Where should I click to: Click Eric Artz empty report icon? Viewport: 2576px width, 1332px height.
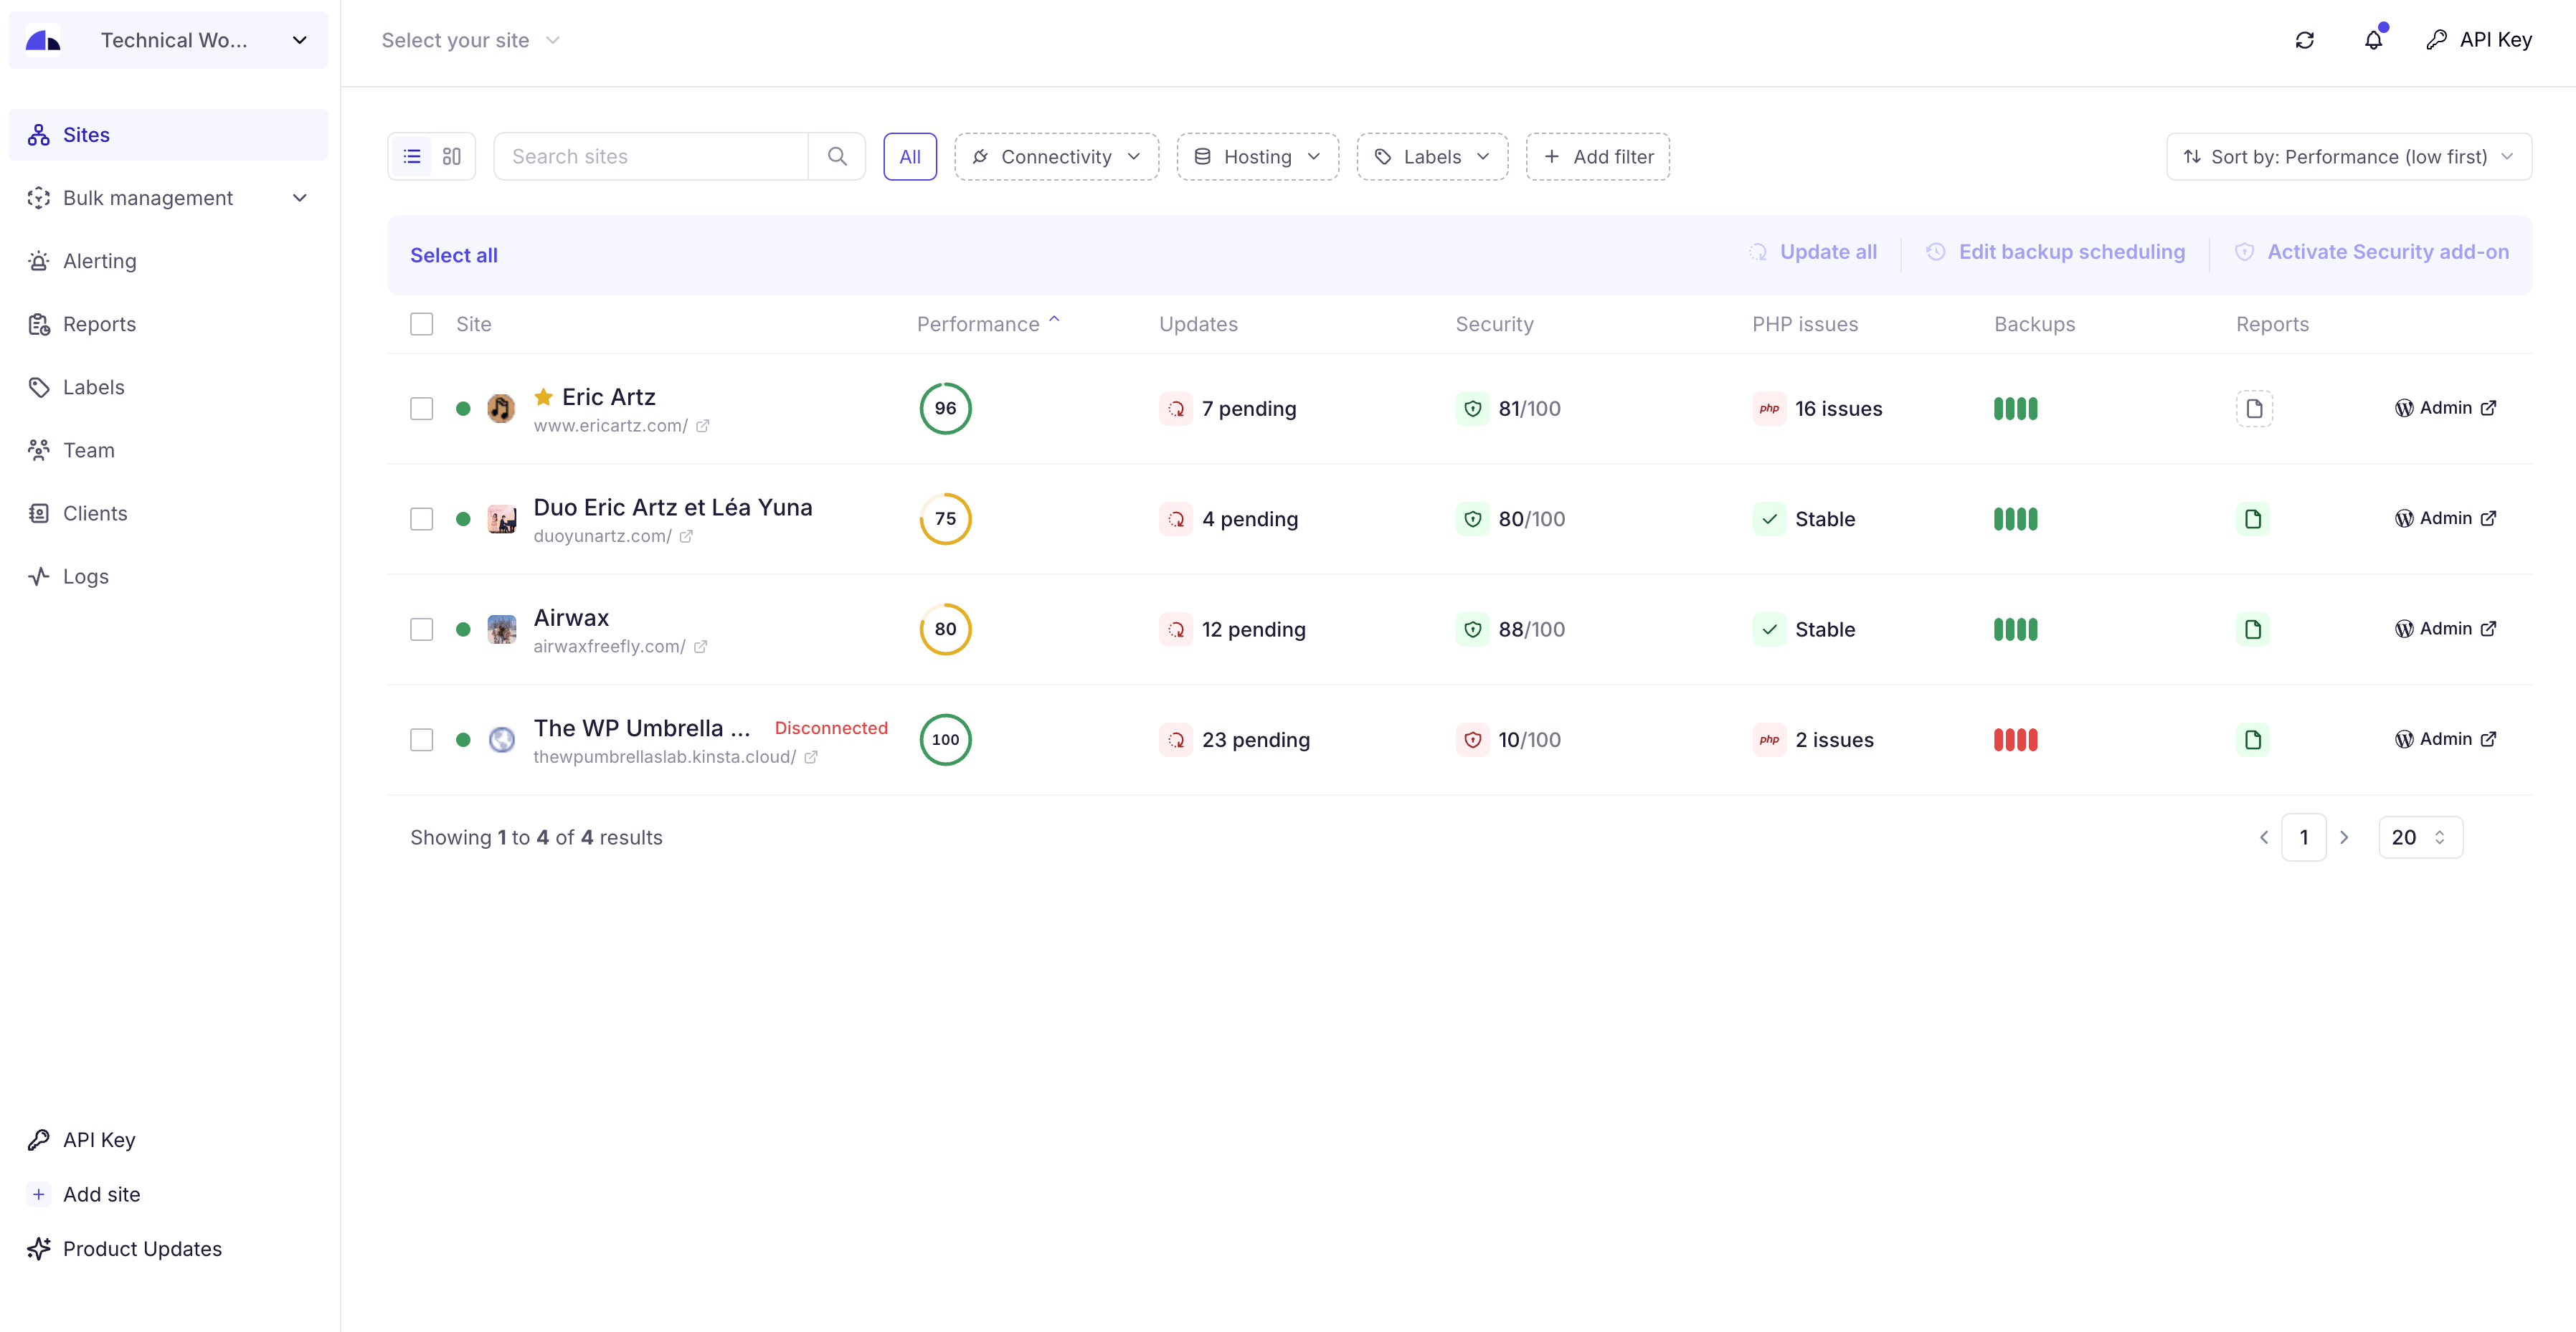(x=2254, y=409)
